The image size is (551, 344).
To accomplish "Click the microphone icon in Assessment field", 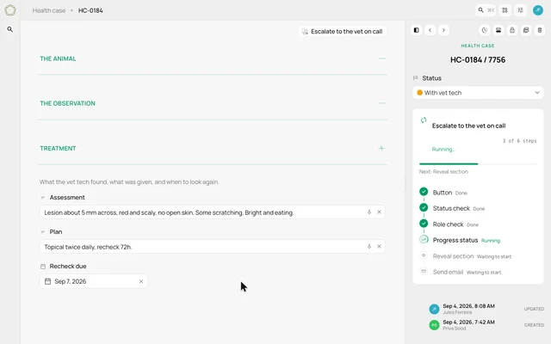I will pyautogui.click(x=369, y=212).
